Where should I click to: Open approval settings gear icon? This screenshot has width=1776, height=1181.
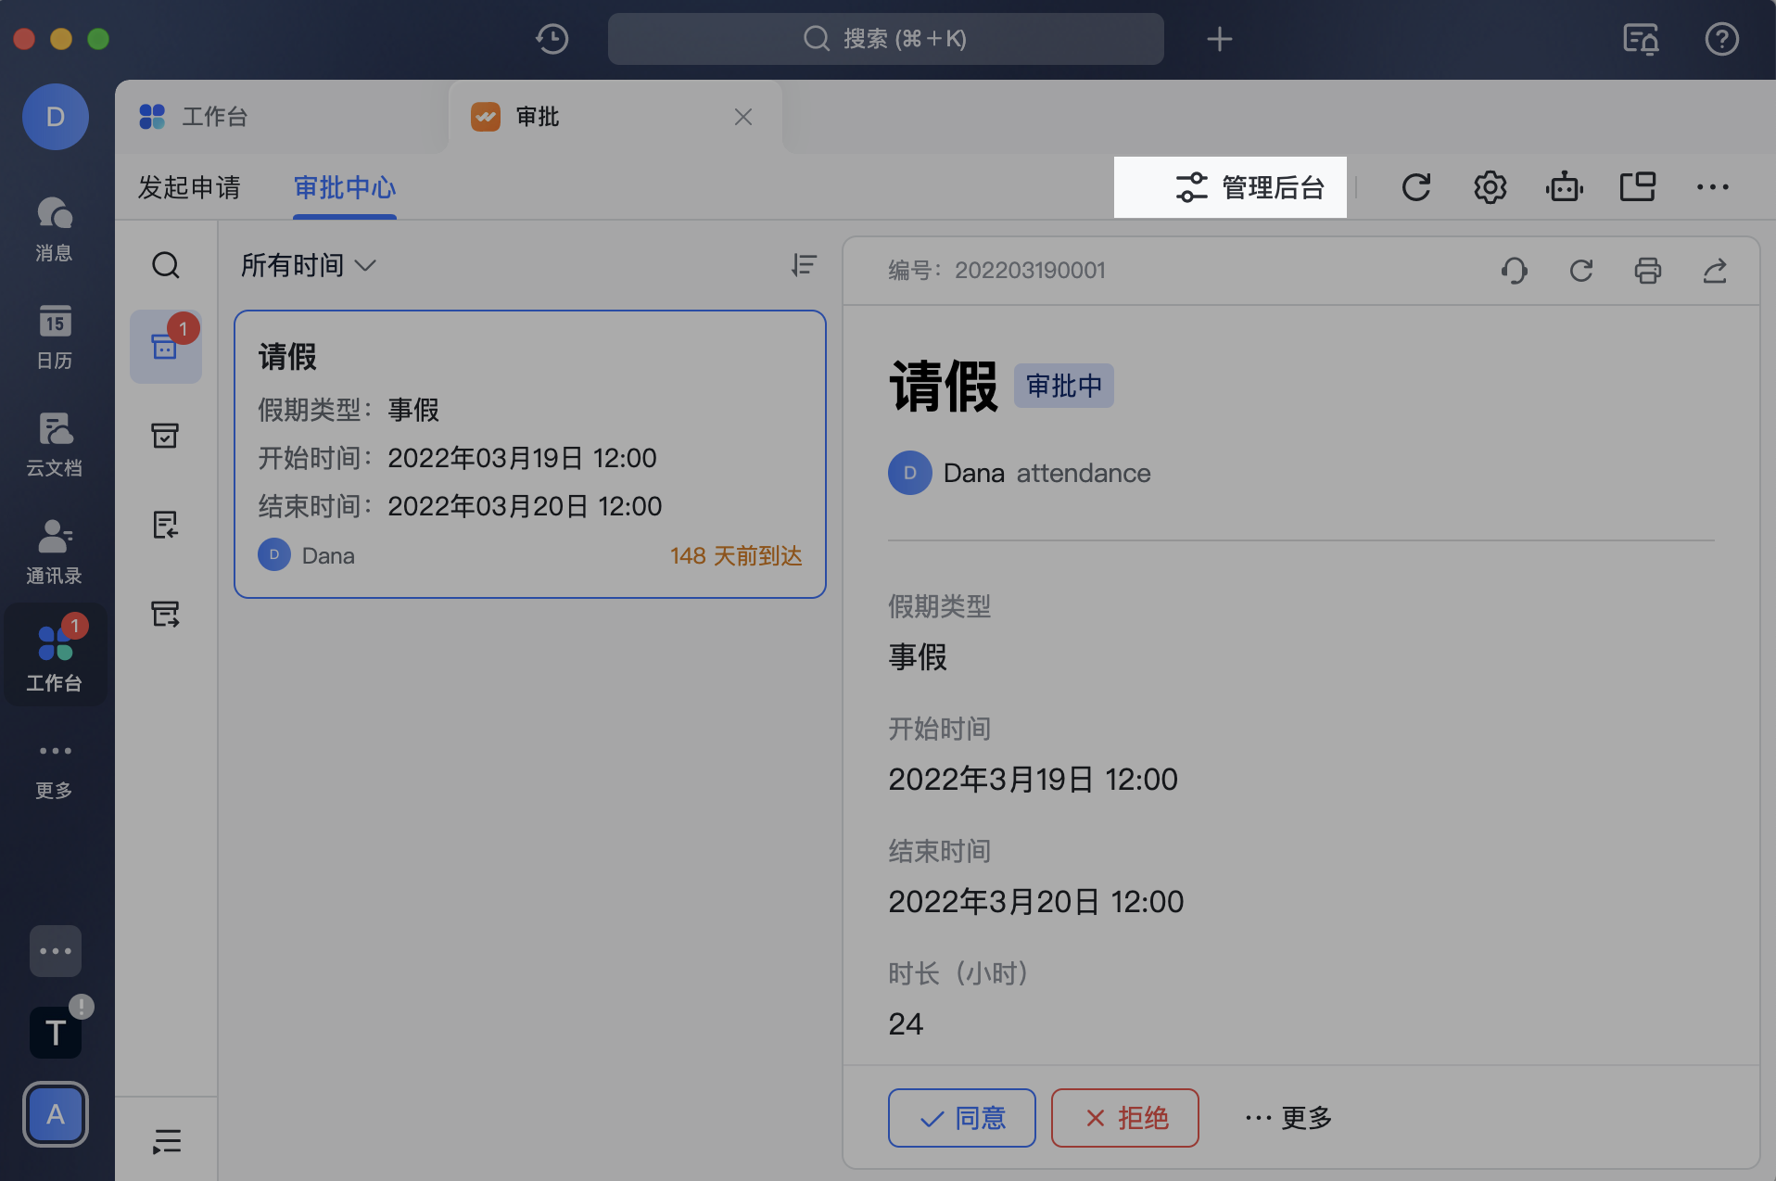1491,187
